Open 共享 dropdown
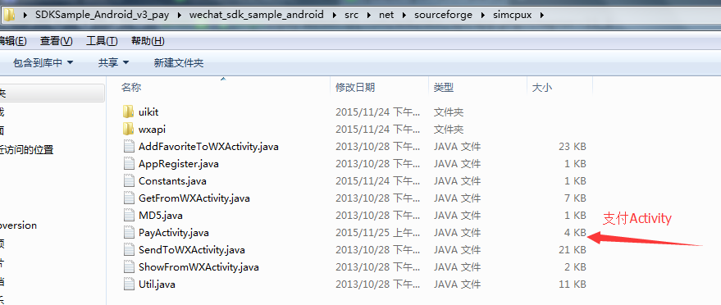Viewport: 721px width, 305px height. (x=113, y=63)
